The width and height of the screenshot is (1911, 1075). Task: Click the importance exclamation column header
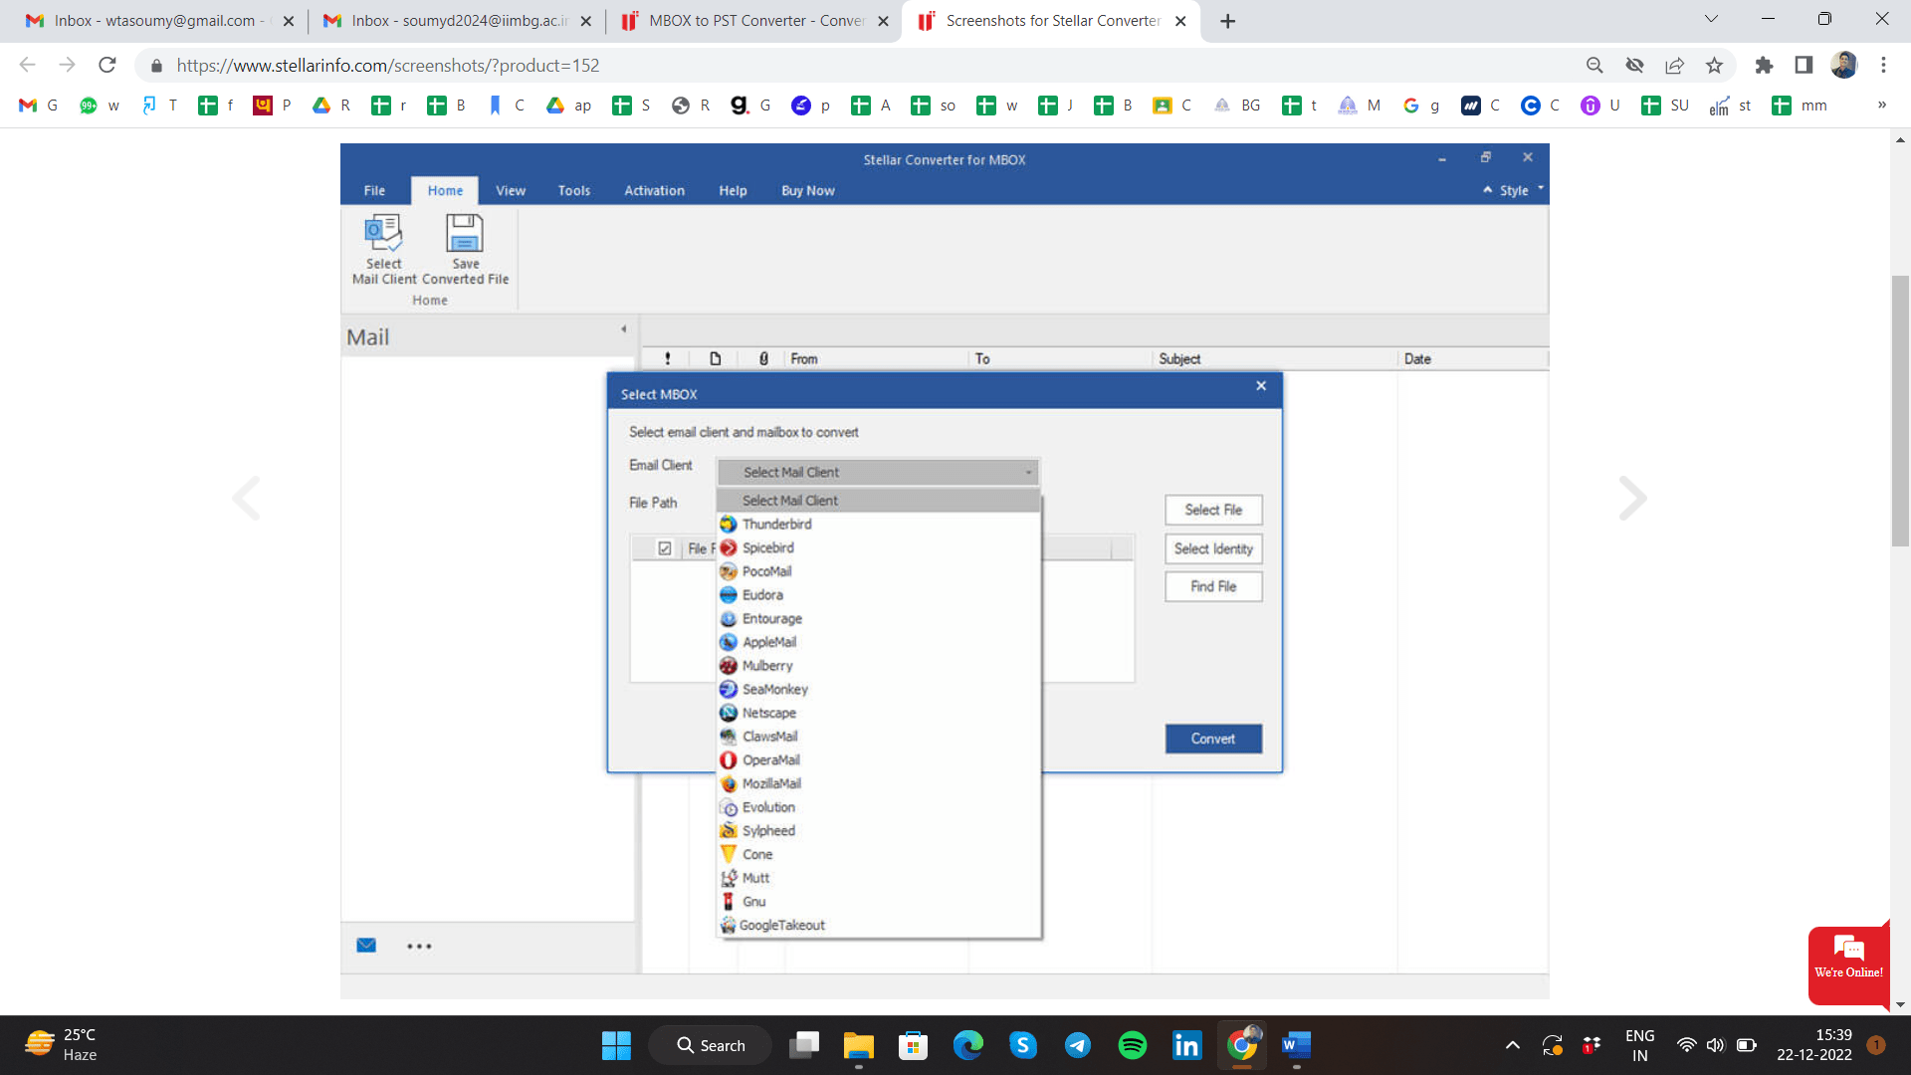(667, 359)
